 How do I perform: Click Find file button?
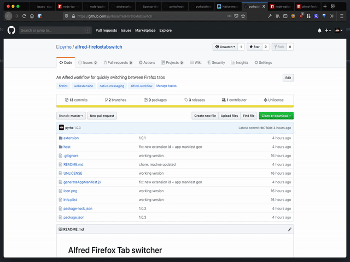click(249, 116)
